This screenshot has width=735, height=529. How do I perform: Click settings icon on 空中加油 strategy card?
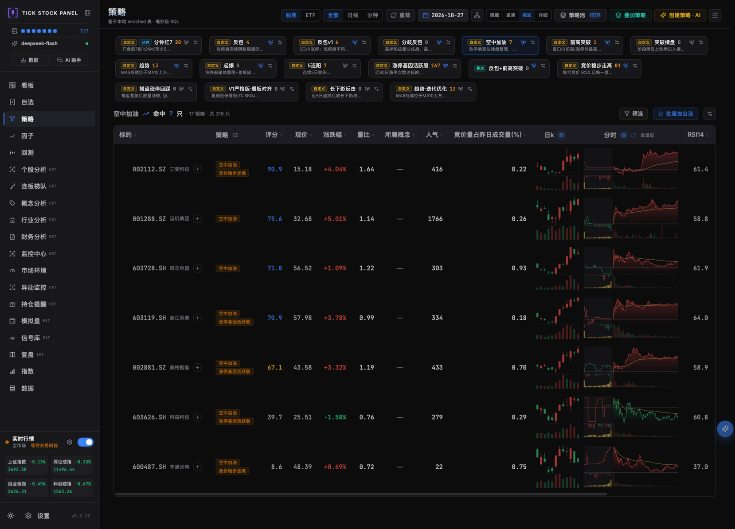[533, 43]
